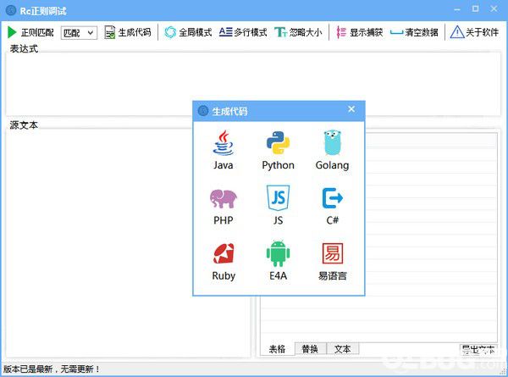
Task: Run 正则匹配 with the green play button
Action: (30, 32)
